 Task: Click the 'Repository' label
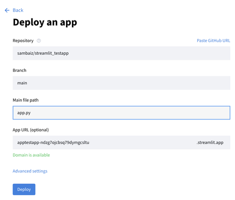point(23,41)
